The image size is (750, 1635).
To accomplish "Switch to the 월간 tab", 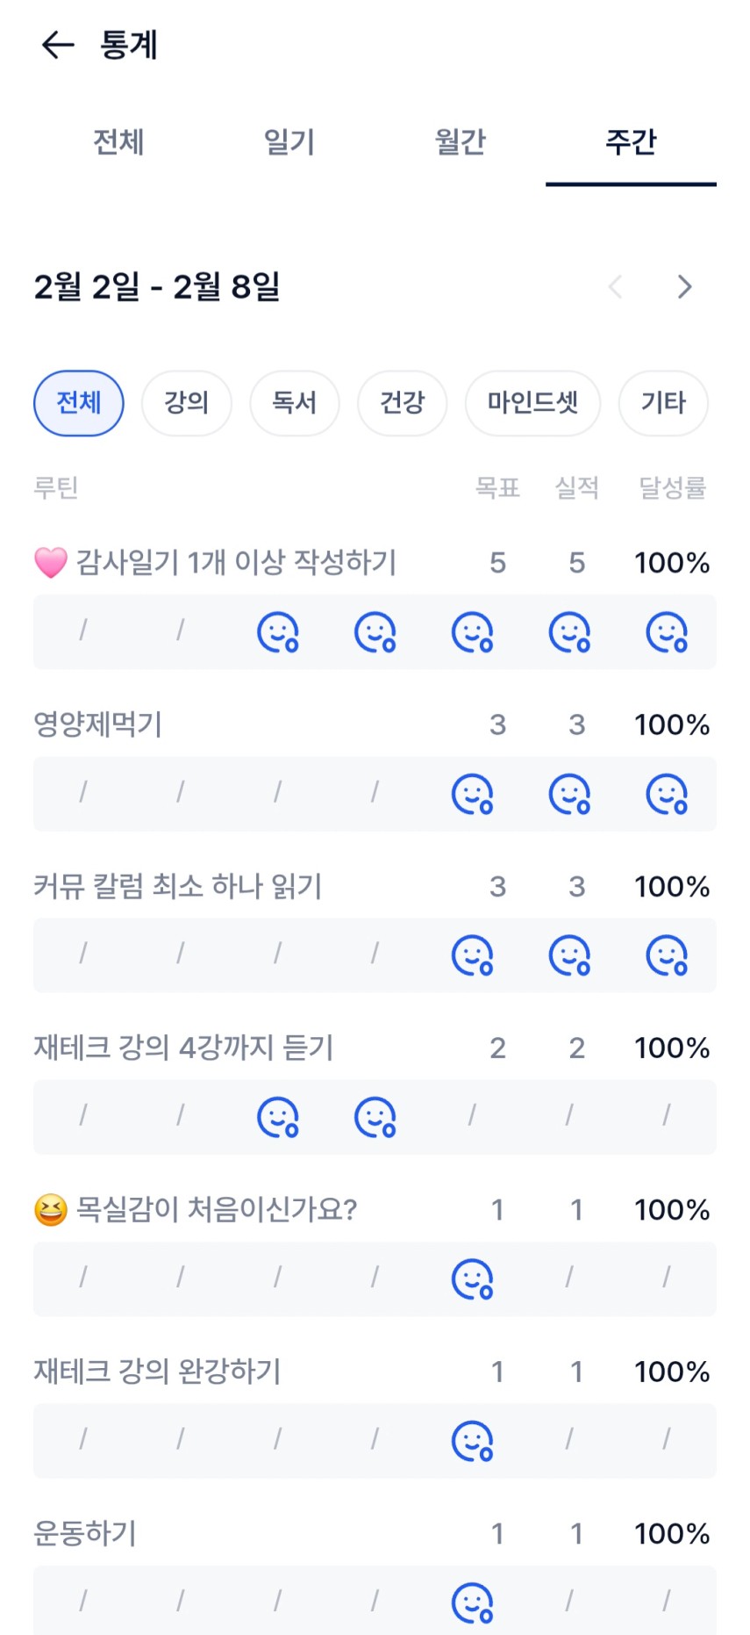I will 461,141.
